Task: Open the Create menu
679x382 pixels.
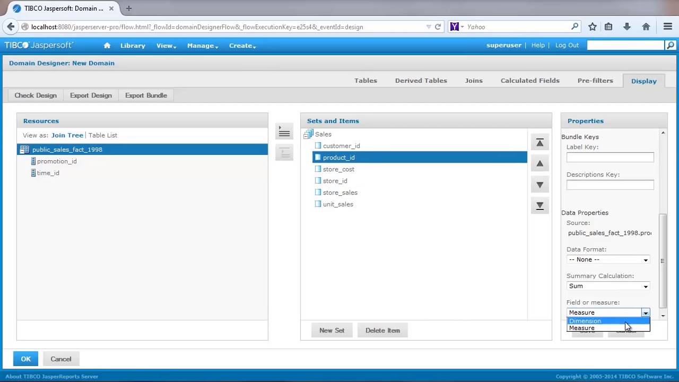Action: (242, 46)
